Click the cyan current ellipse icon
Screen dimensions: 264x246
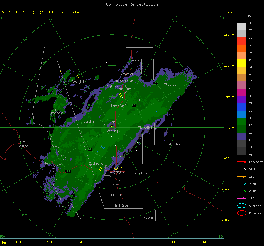[242, 206]
